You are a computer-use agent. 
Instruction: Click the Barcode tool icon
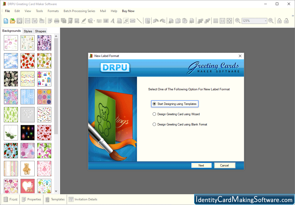click(106, 21)
